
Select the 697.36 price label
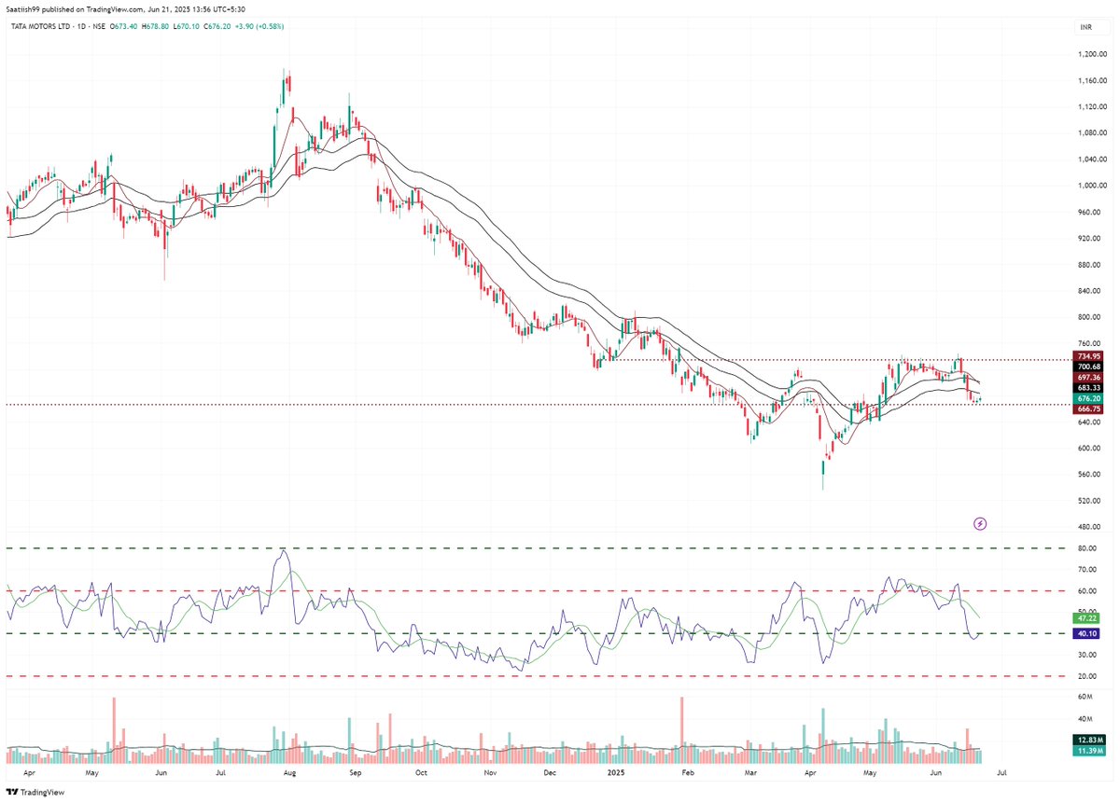click(x=1088, y=377)
